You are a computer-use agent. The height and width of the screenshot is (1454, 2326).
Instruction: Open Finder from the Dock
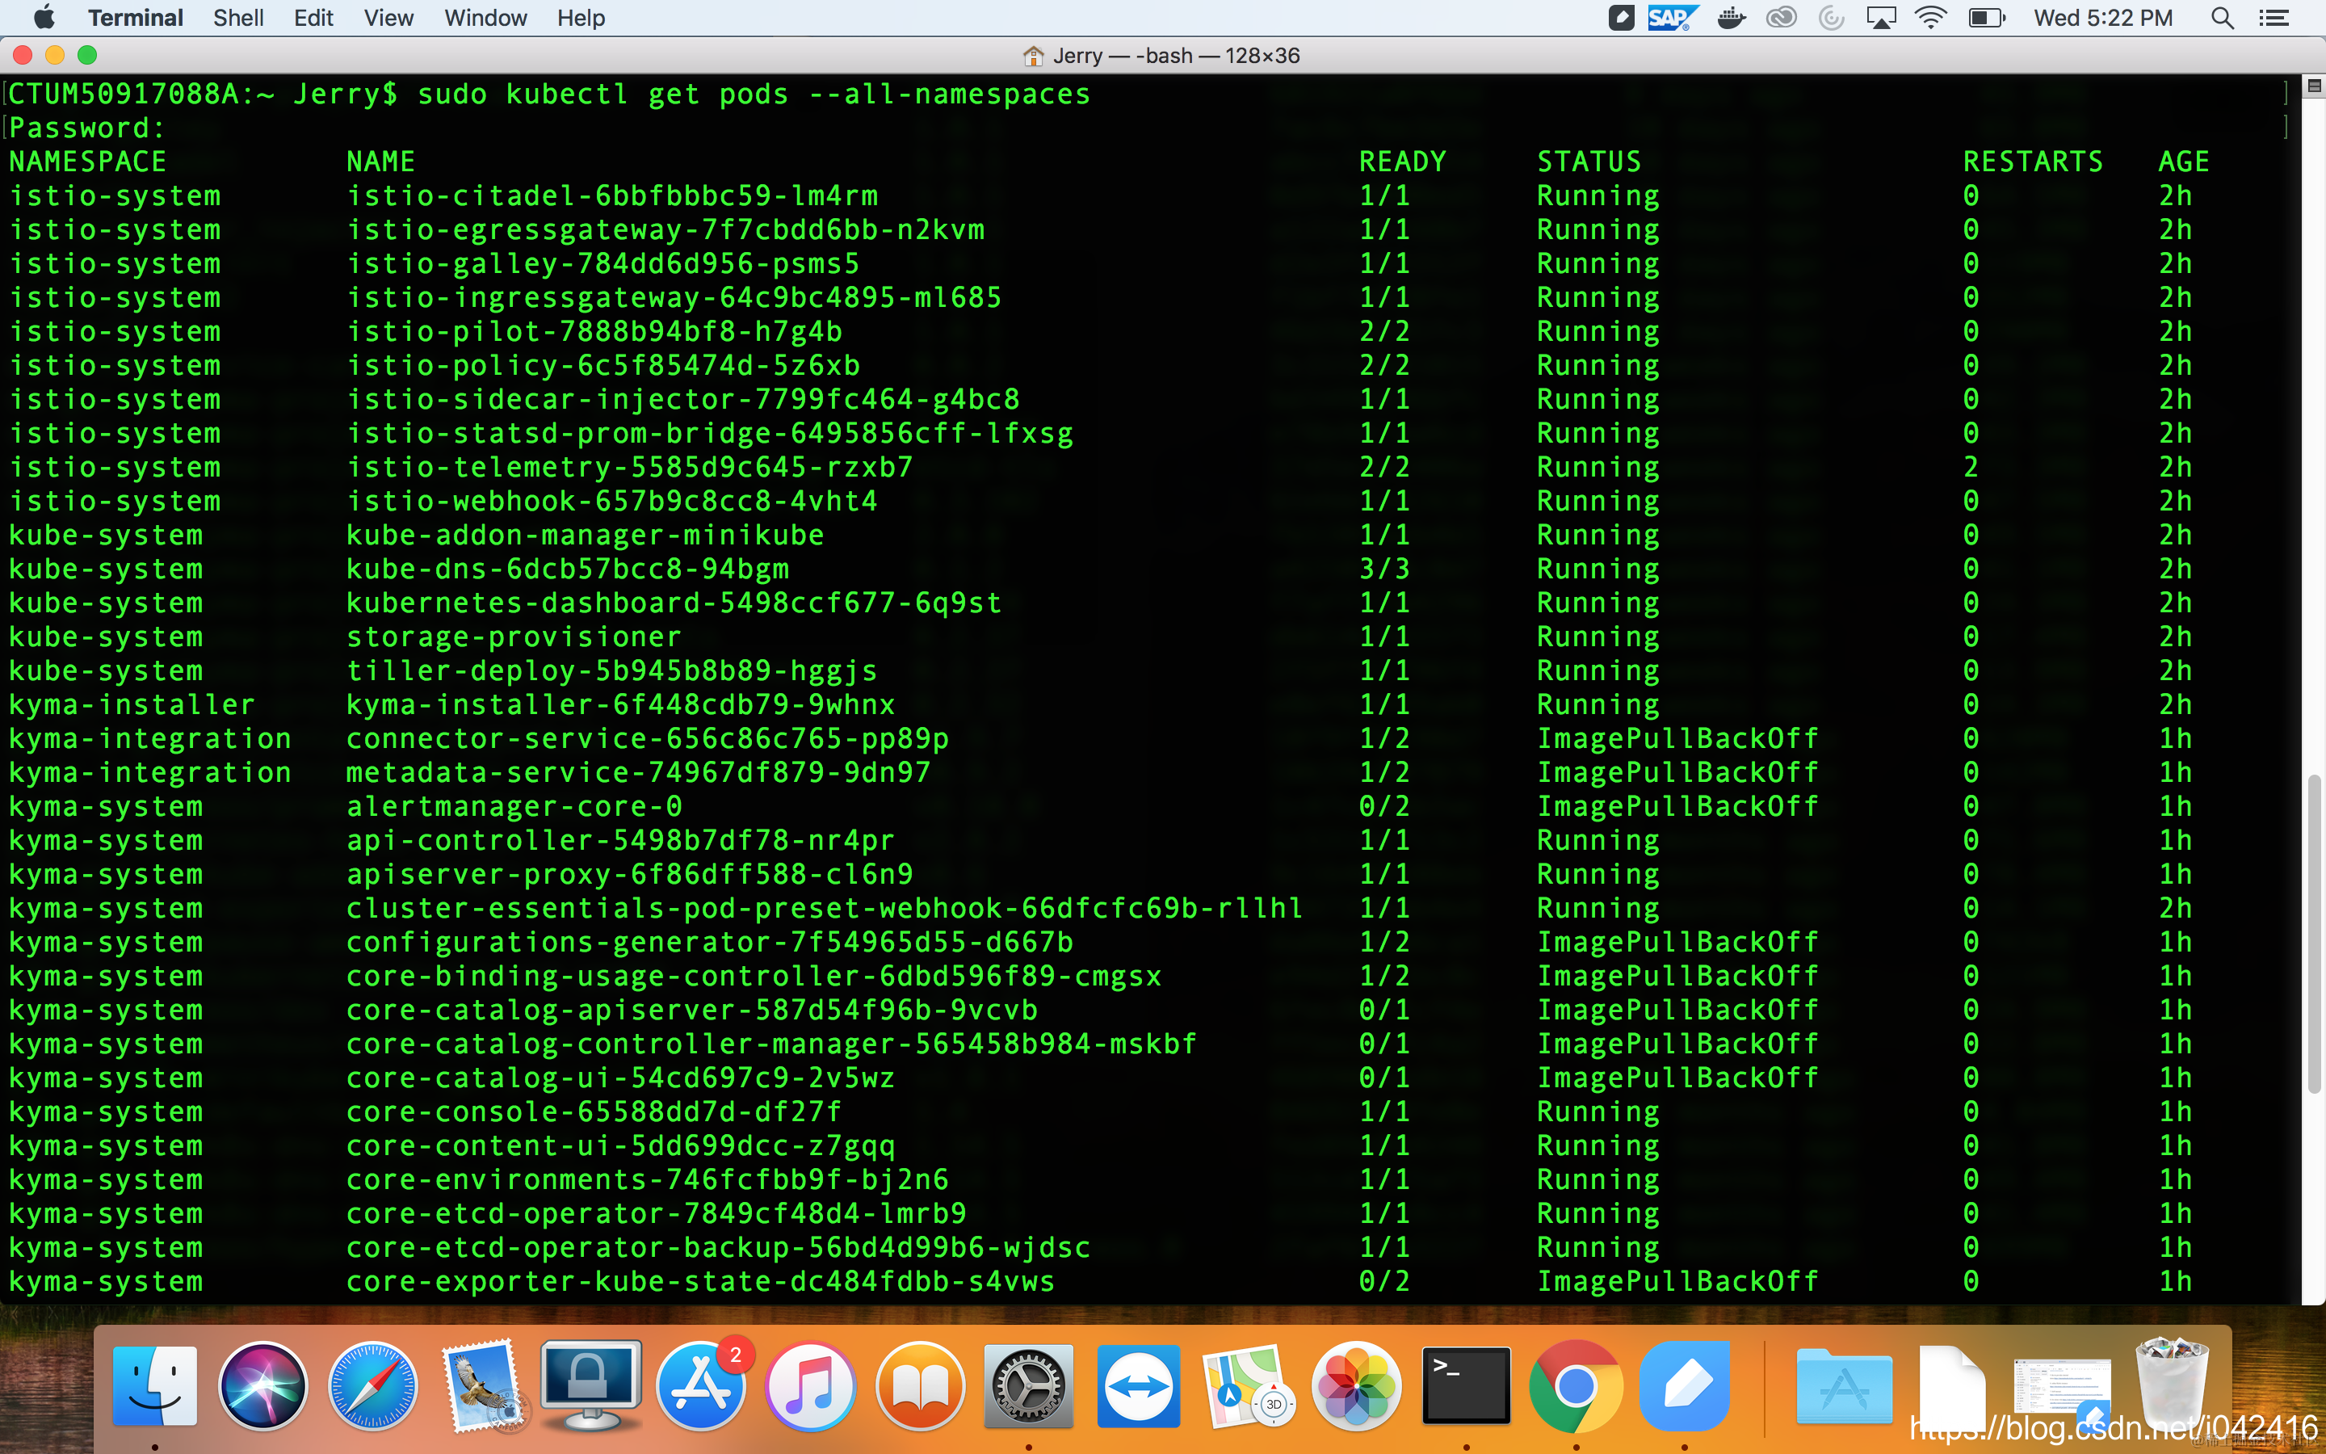pos(155,1385)
